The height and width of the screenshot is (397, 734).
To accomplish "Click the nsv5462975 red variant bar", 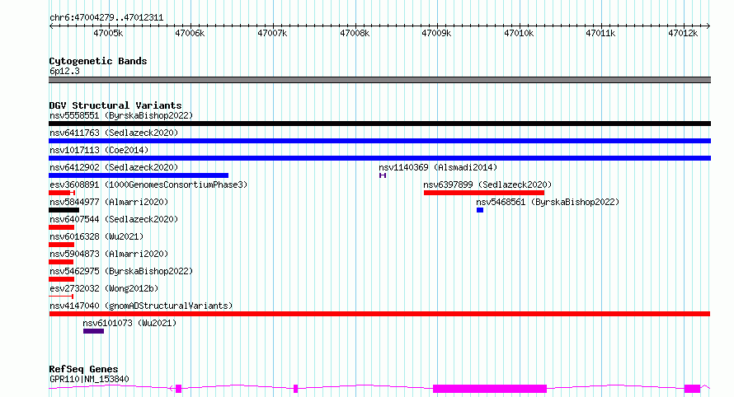I will pyautogui.click(x=61, y=279).
